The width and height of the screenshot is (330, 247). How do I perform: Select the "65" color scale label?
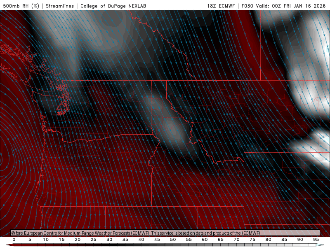click(x=221, y=240)
